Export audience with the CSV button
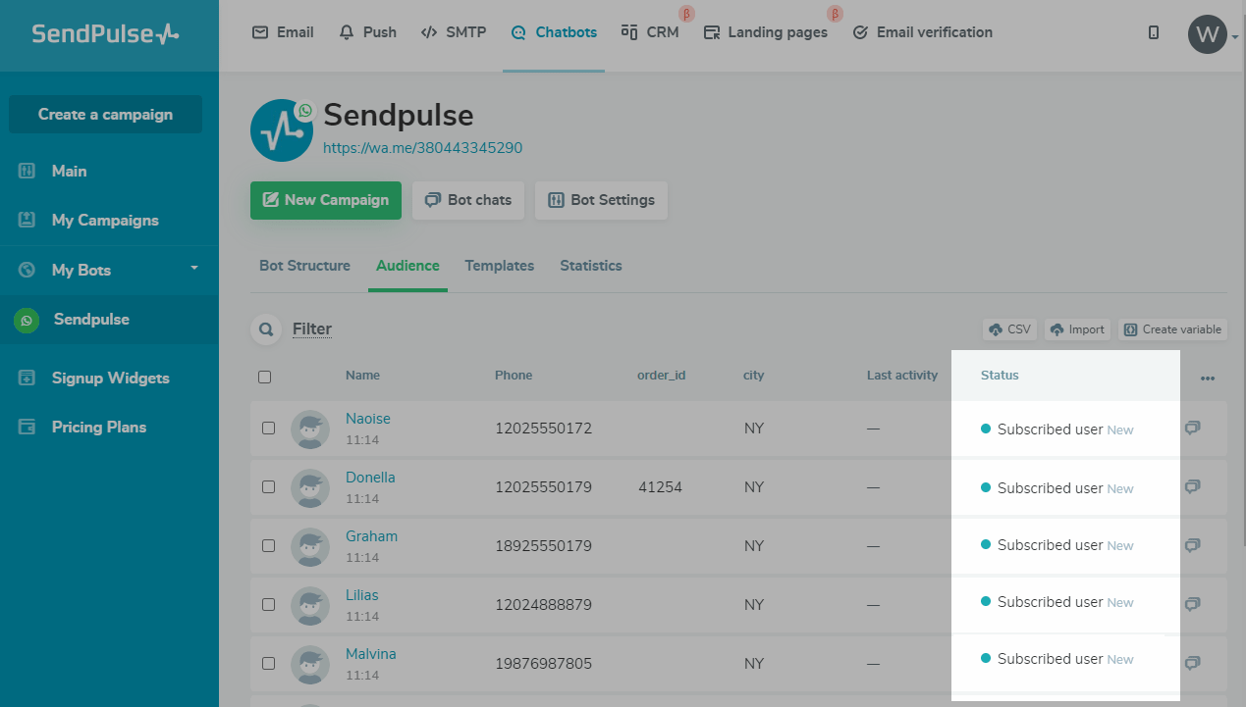The width and height of the screenshot is (1246, 707). 1009,329
